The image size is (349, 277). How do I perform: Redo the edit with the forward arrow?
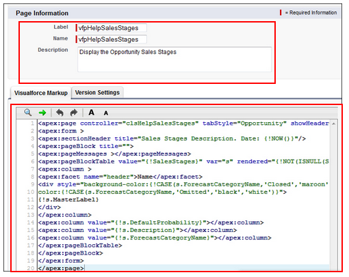[74, 113]
